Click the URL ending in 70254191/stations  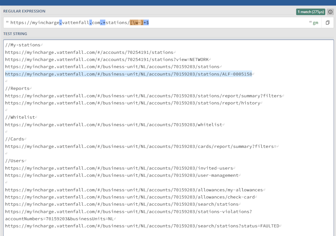(x=89, y=52)
